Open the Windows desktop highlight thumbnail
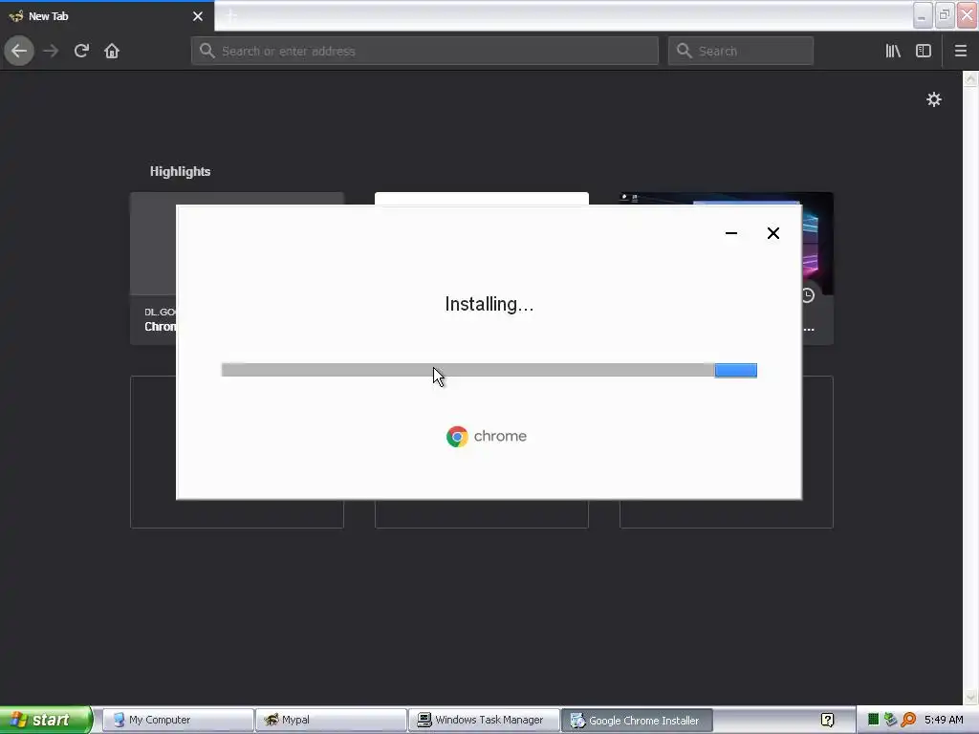The width and height of the screenshot is (979, 734). 817,244
